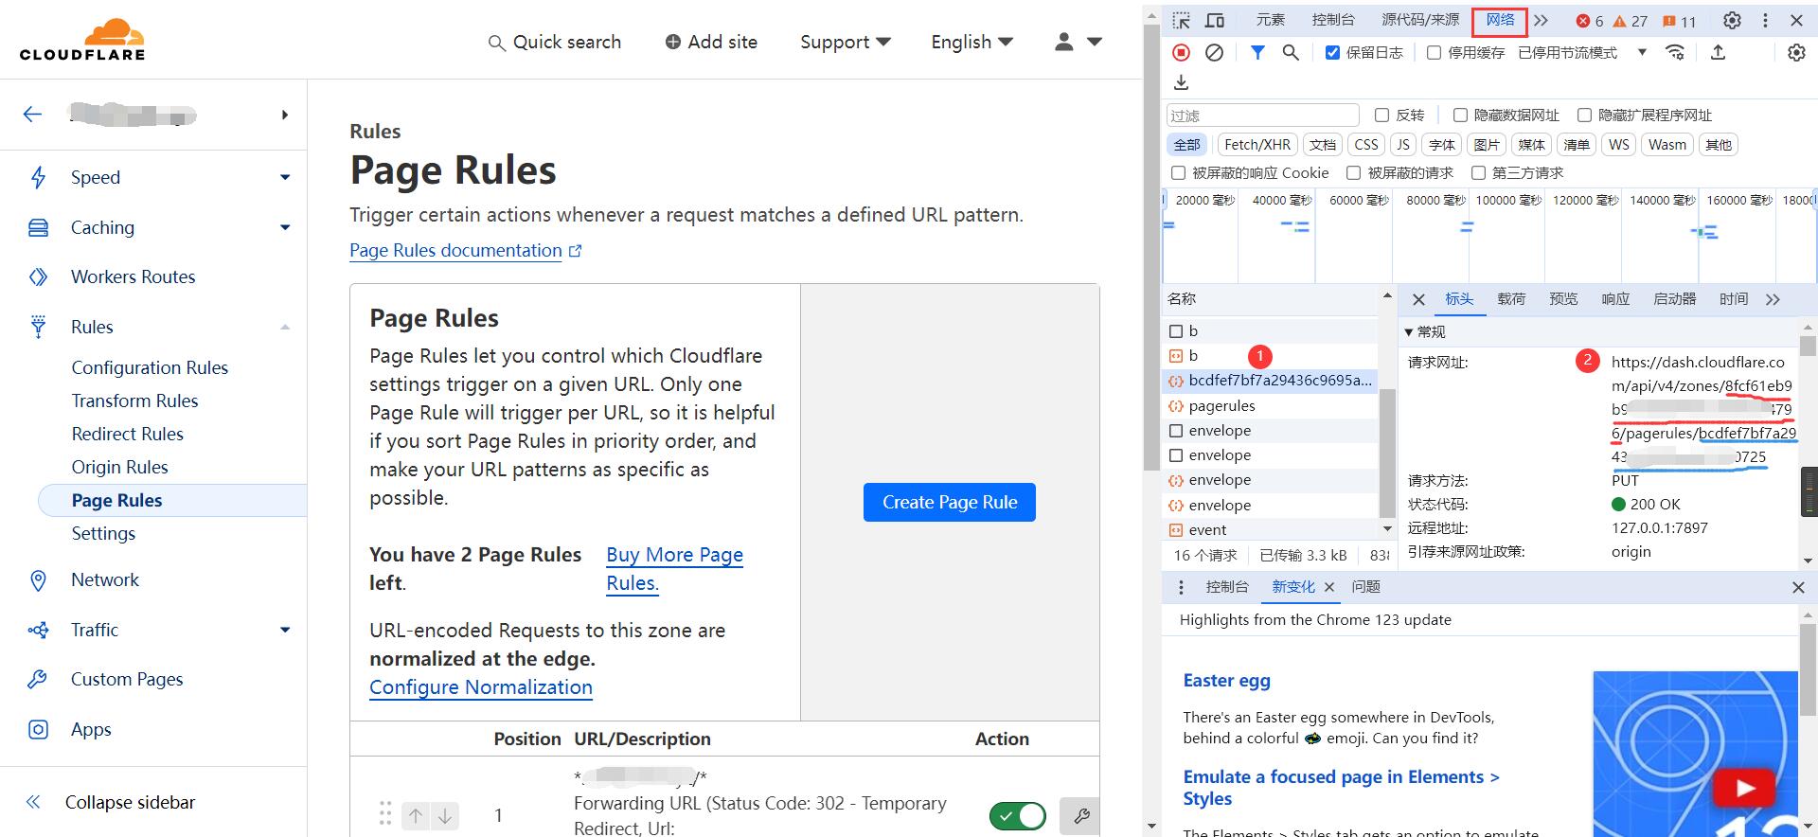Click the clear network log icon

(x=1214, y=53)
